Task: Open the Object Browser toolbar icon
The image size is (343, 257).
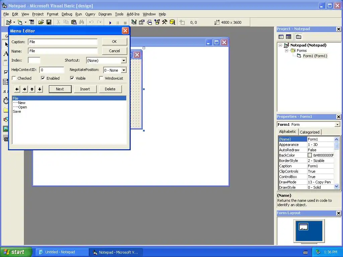Action: point(157,22)
